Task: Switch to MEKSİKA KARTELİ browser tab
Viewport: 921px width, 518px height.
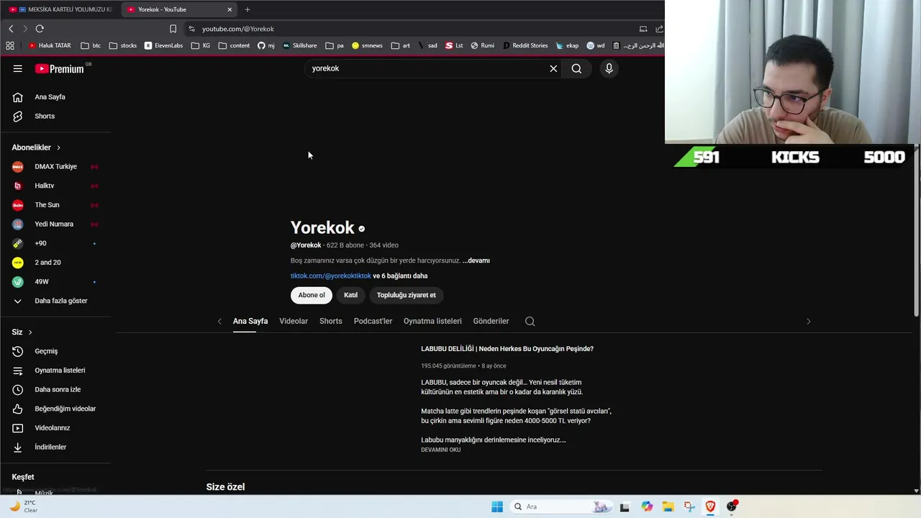Action: pos(61,9)
